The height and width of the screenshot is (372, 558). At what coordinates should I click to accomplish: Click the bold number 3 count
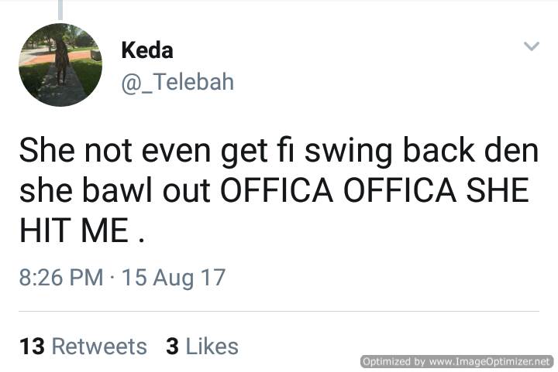tap(172, 346)
